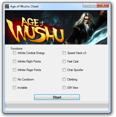Click the progress bar below Start

[57, 105]
